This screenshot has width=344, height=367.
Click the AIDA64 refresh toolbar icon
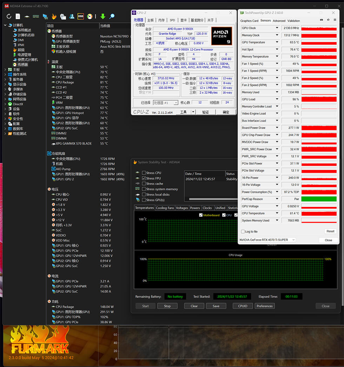[x=9, y=17]
